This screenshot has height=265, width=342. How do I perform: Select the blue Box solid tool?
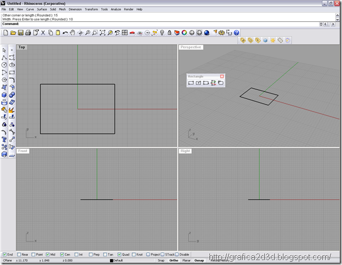tap(4, 95)
